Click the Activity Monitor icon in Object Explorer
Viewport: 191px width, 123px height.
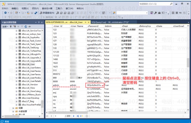tap(29, 26)
